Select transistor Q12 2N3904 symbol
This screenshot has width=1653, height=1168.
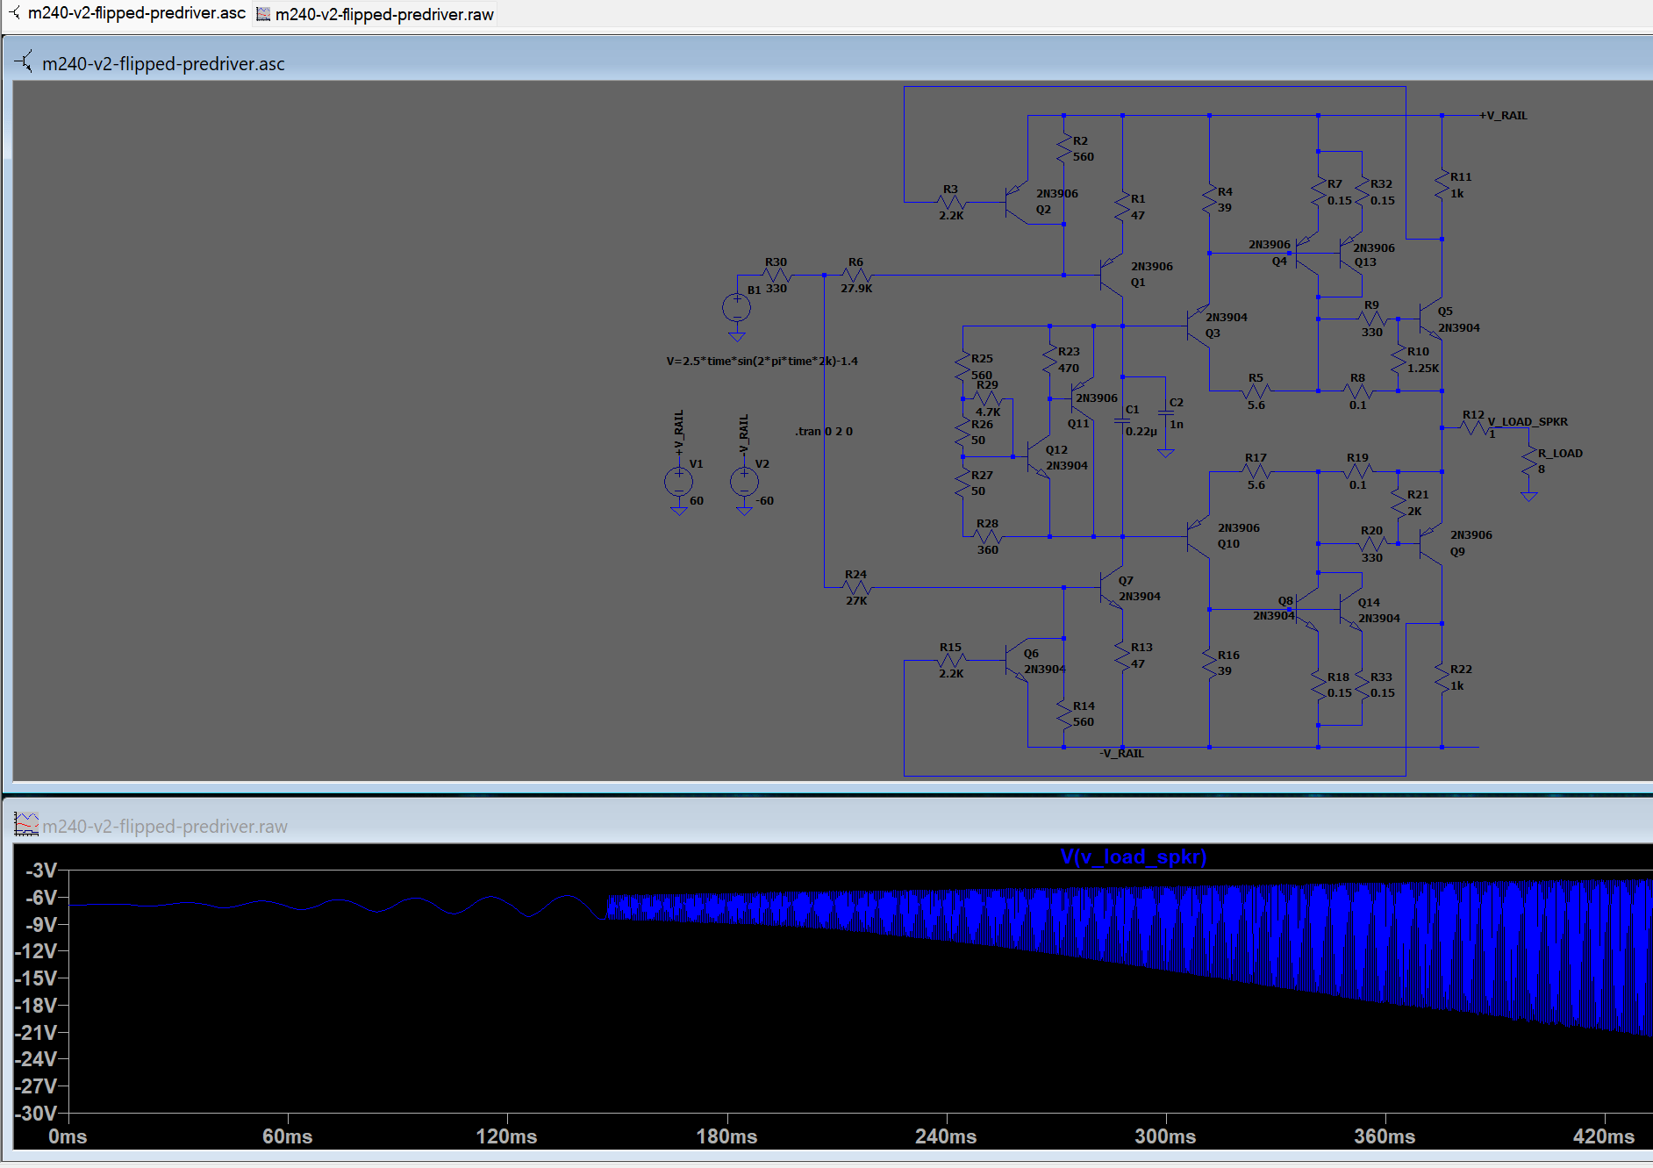click(1039, 456)
